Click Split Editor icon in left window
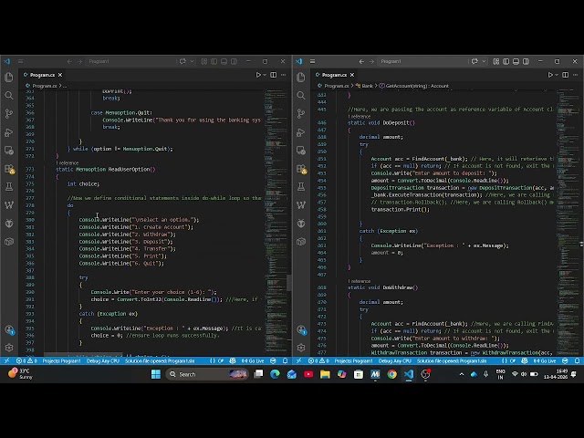584x438 pixels. pyautogui.click(x=274, y=75)
